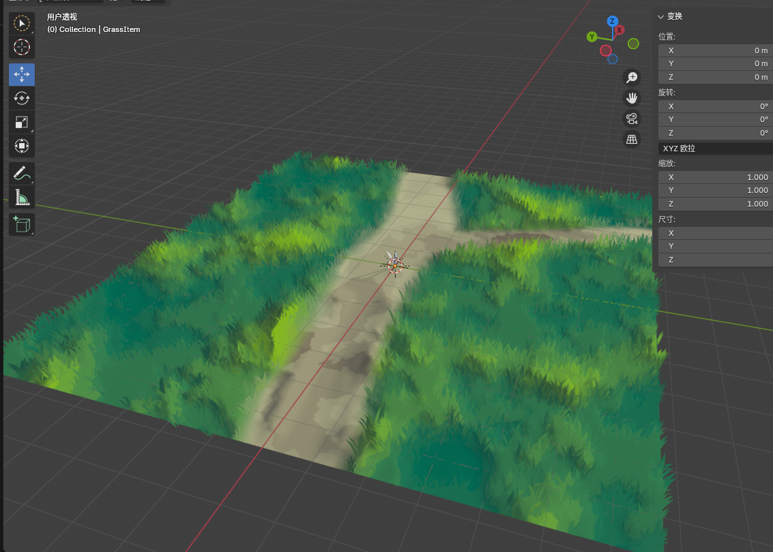Click the 缩放 Y scale field
The image size is (773, 552).
[x=715, y=190]
